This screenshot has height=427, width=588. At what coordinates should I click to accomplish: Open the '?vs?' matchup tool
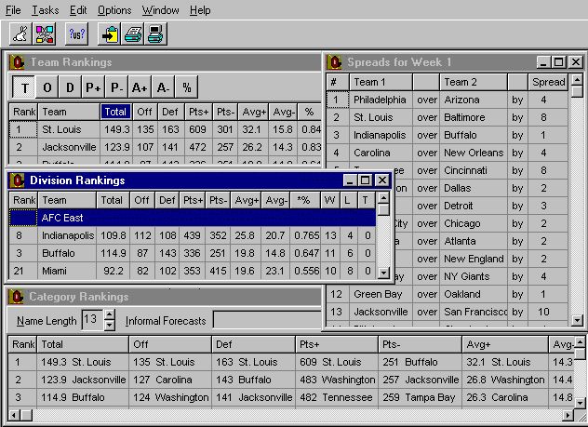pyautogui.click(x=77, y=34)
